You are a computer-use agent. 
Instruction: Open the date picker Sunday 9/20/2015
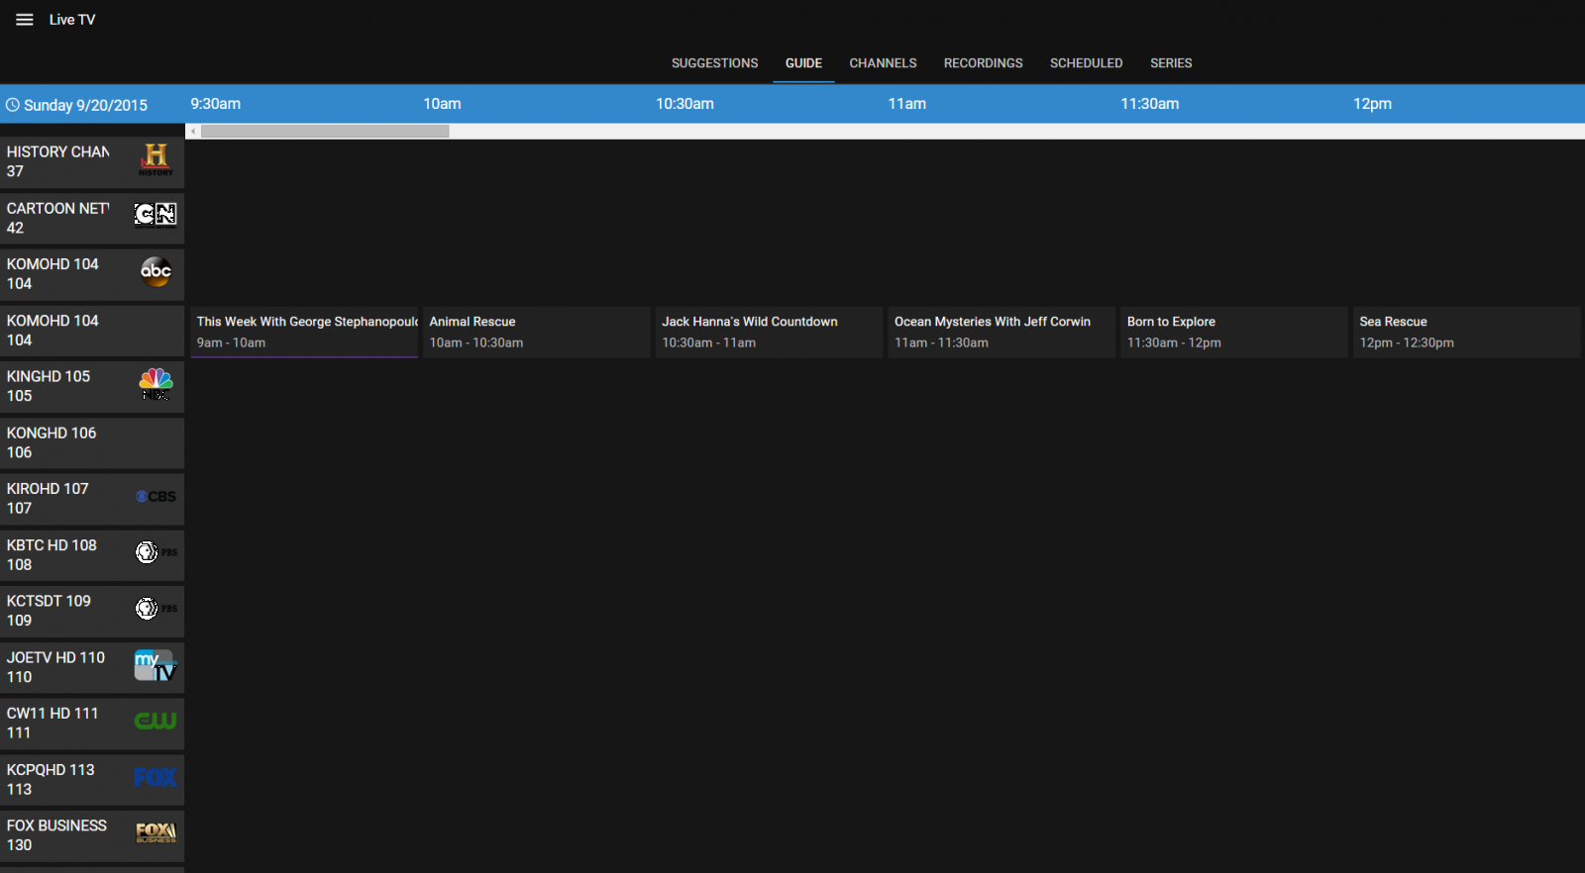(77, 105)
